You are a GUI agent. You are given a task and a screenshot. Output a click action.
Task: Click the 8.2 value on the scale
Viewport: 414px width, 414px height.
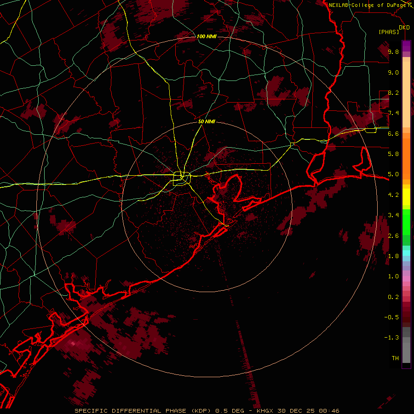point(393,92)
